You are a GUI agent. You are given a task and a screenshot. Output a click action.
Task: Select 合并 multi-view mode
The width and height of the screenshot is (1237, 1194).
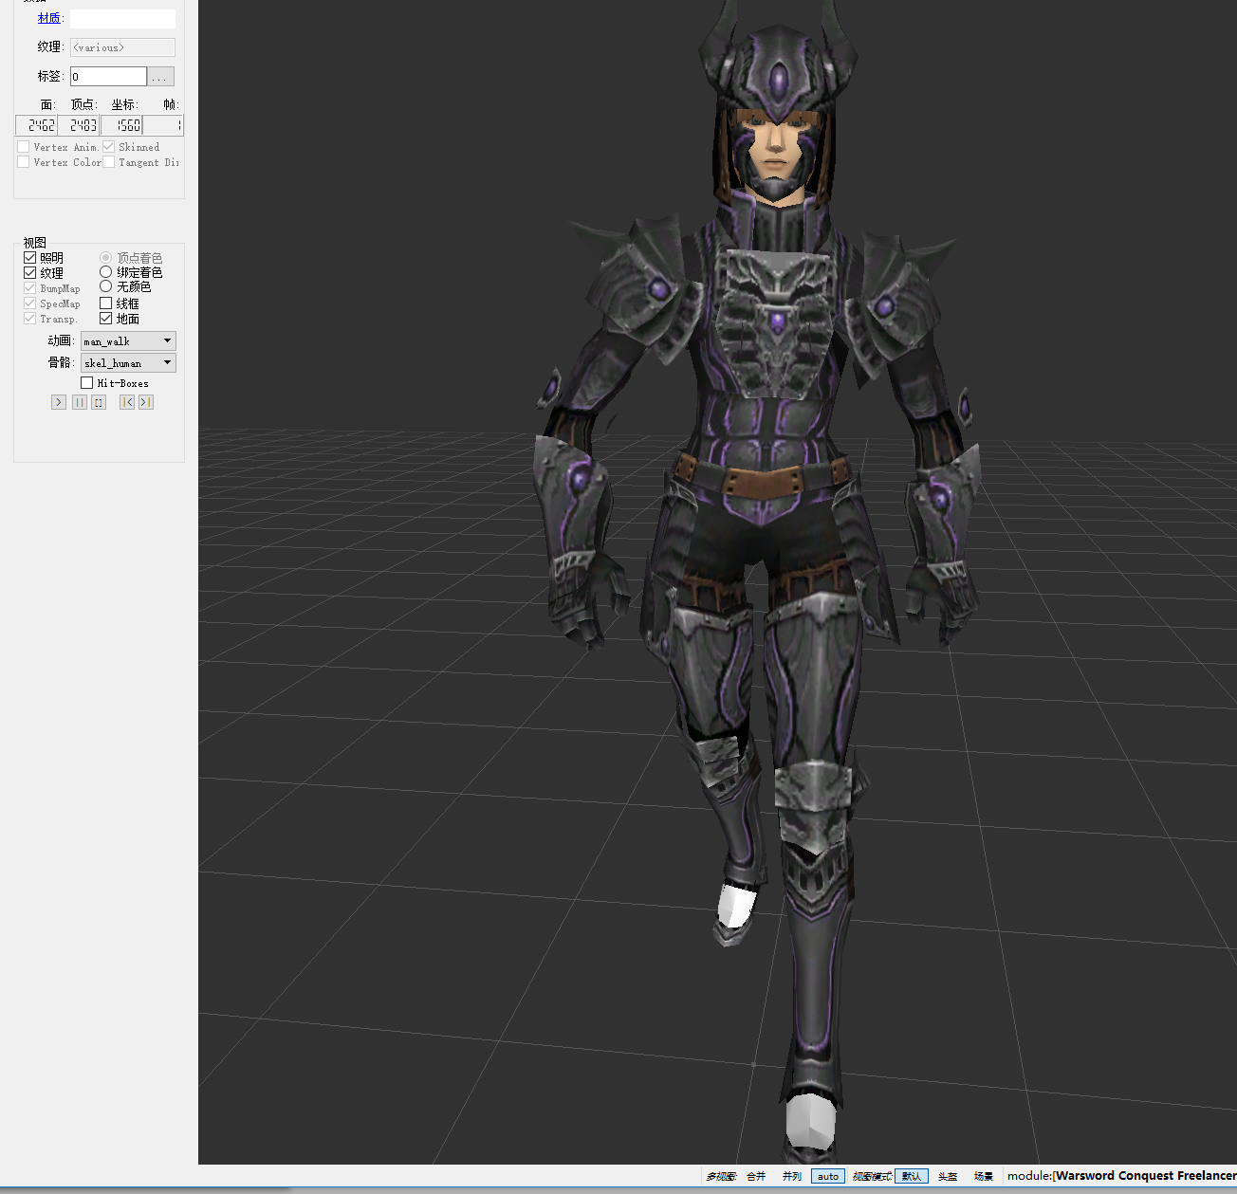pyautogui.click(x=756, y=1176)
